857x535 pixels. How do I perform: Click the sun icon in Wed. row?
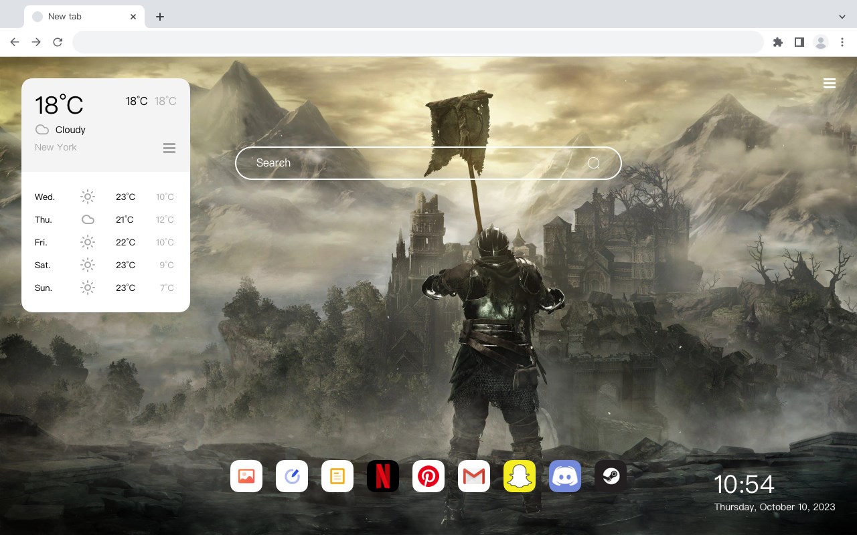88,197
